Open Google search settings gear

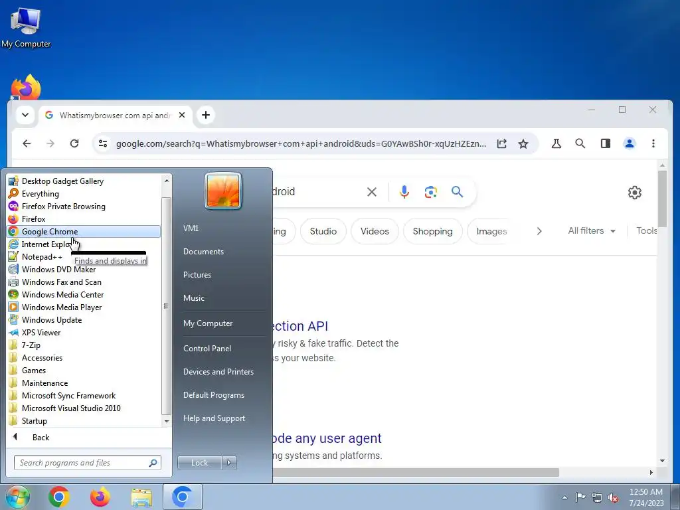coord(634,192)
